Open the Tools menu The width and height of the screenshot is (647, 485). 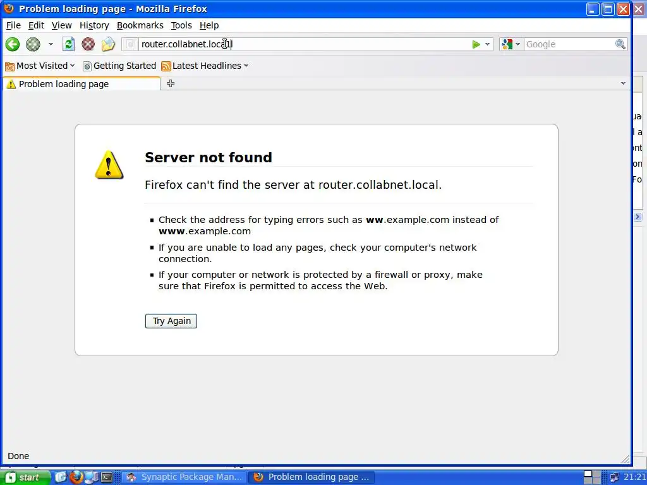(181, 25)
